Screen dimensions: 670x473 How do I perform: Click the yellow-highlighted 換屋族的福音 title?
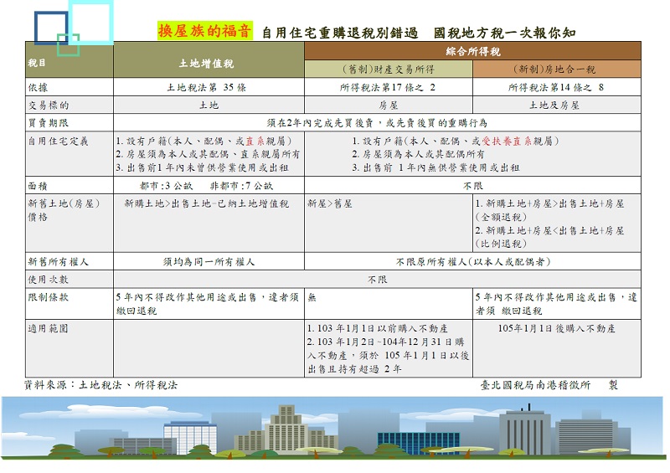click(204, 32)
